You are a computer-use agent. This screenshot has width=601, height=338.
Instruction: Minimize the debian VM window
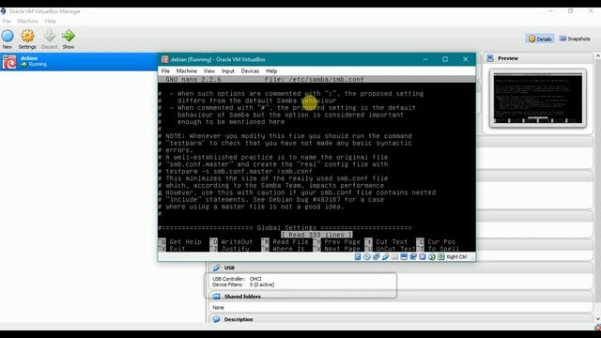[425, 59]
